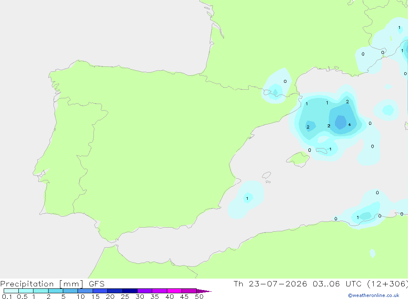This screenshot has width=408, height=299.
Task: Click the 45–50 mm legend color box
Action: tap(189, 291)
